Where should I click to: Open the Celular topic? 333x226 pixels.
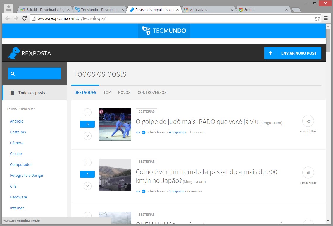coord(16,154)
